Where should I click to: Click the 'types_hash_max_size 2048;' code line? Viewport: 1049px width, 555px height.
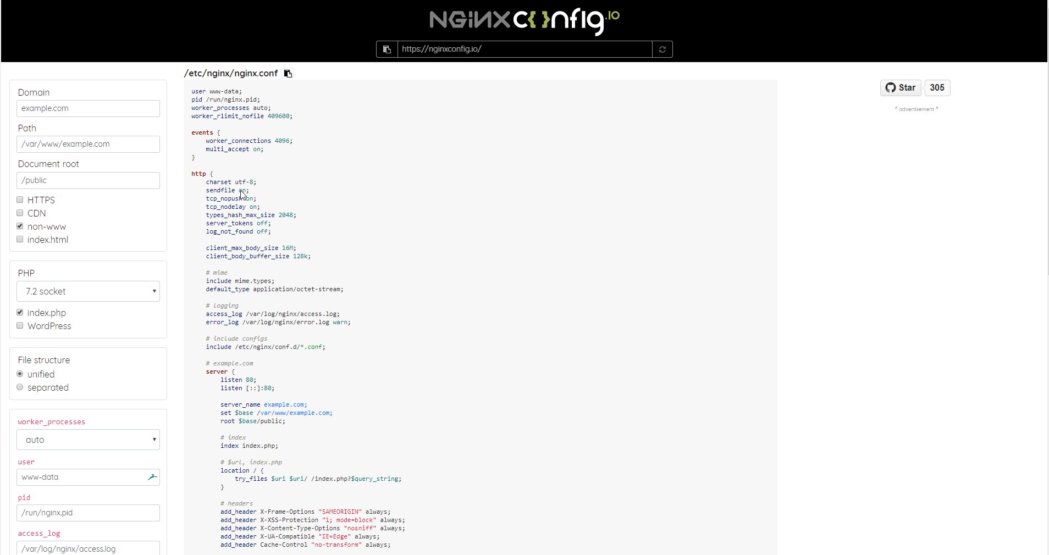click(251, 215)
